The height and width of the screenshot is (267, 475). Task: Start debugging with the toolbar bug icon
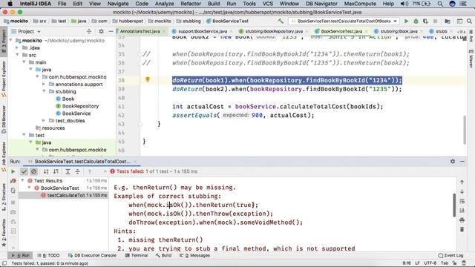point(416,22)
